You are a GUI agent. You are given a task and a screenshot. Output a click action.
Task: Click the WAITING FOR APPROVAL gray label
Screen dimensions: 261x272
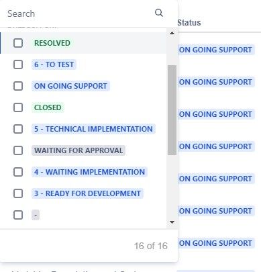[79, 150]
